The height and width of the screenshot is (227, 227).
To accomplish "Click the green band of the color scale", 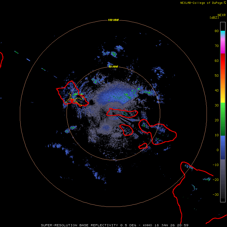I will pos(223,119).
